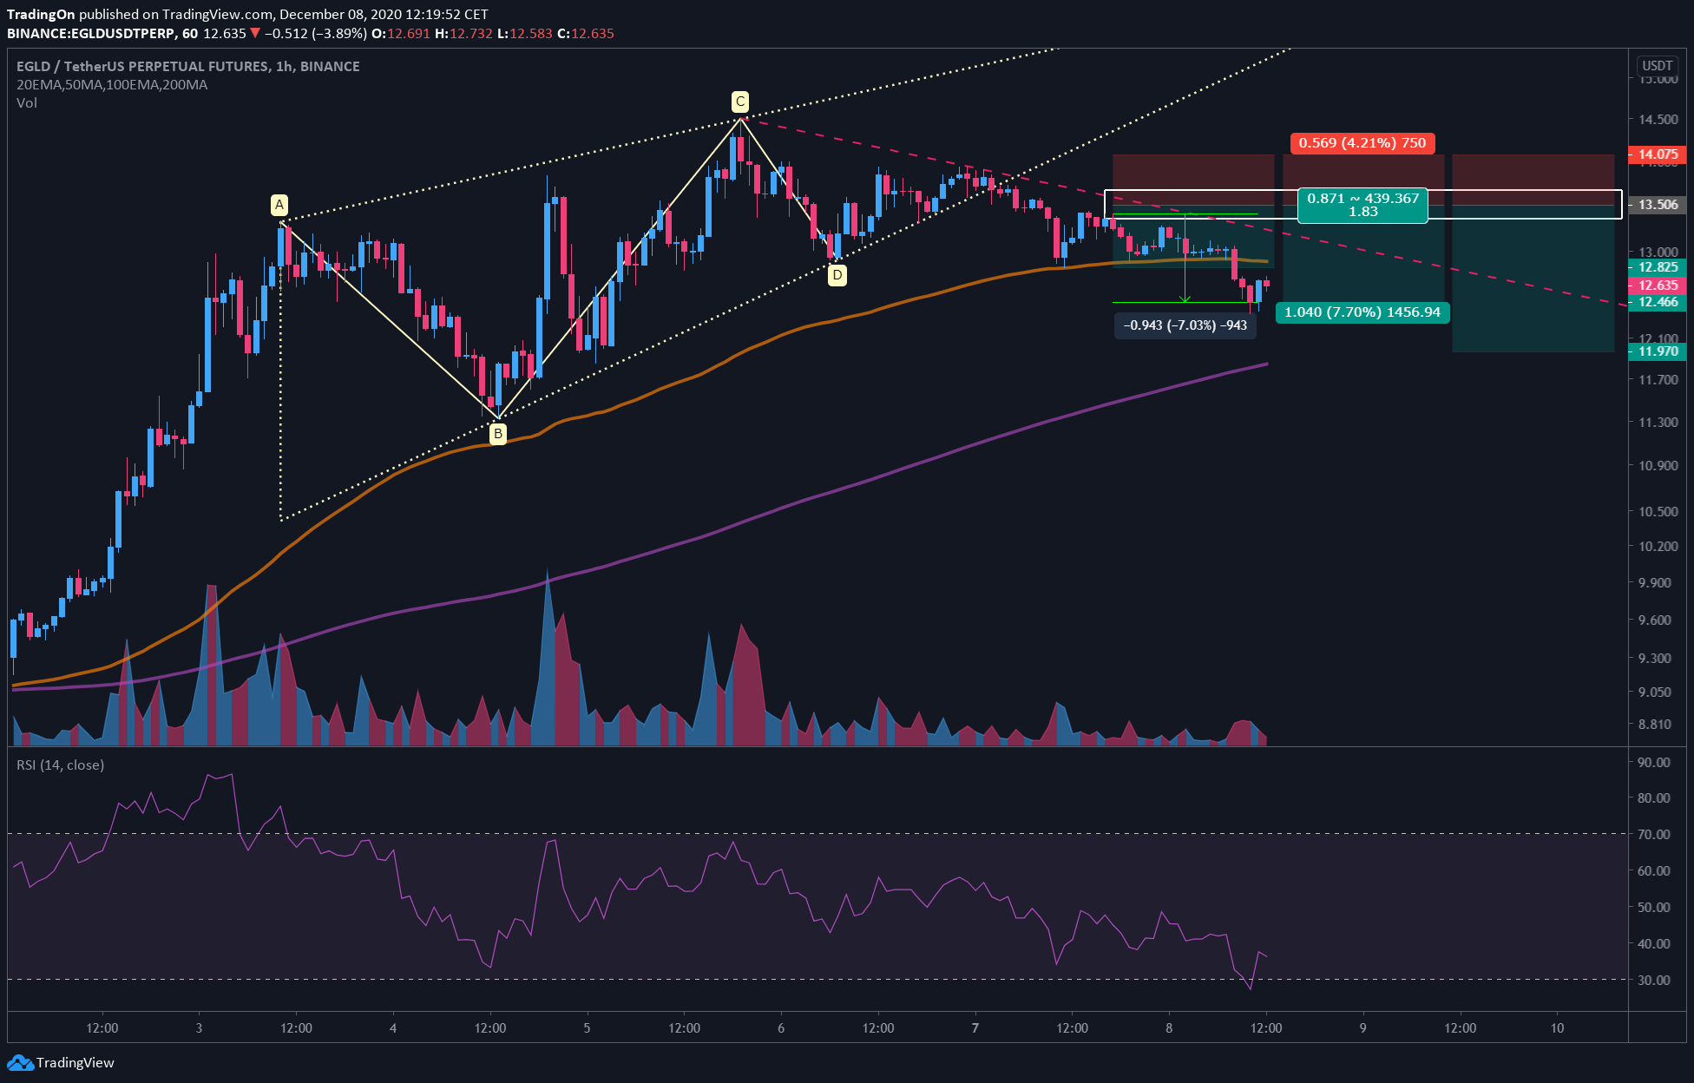Click the red 14.075 price axis label

1657,154
